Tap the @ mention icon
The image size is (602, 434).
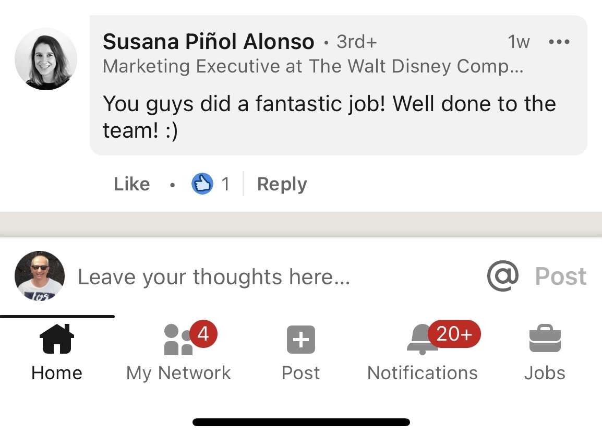point(501,276)
